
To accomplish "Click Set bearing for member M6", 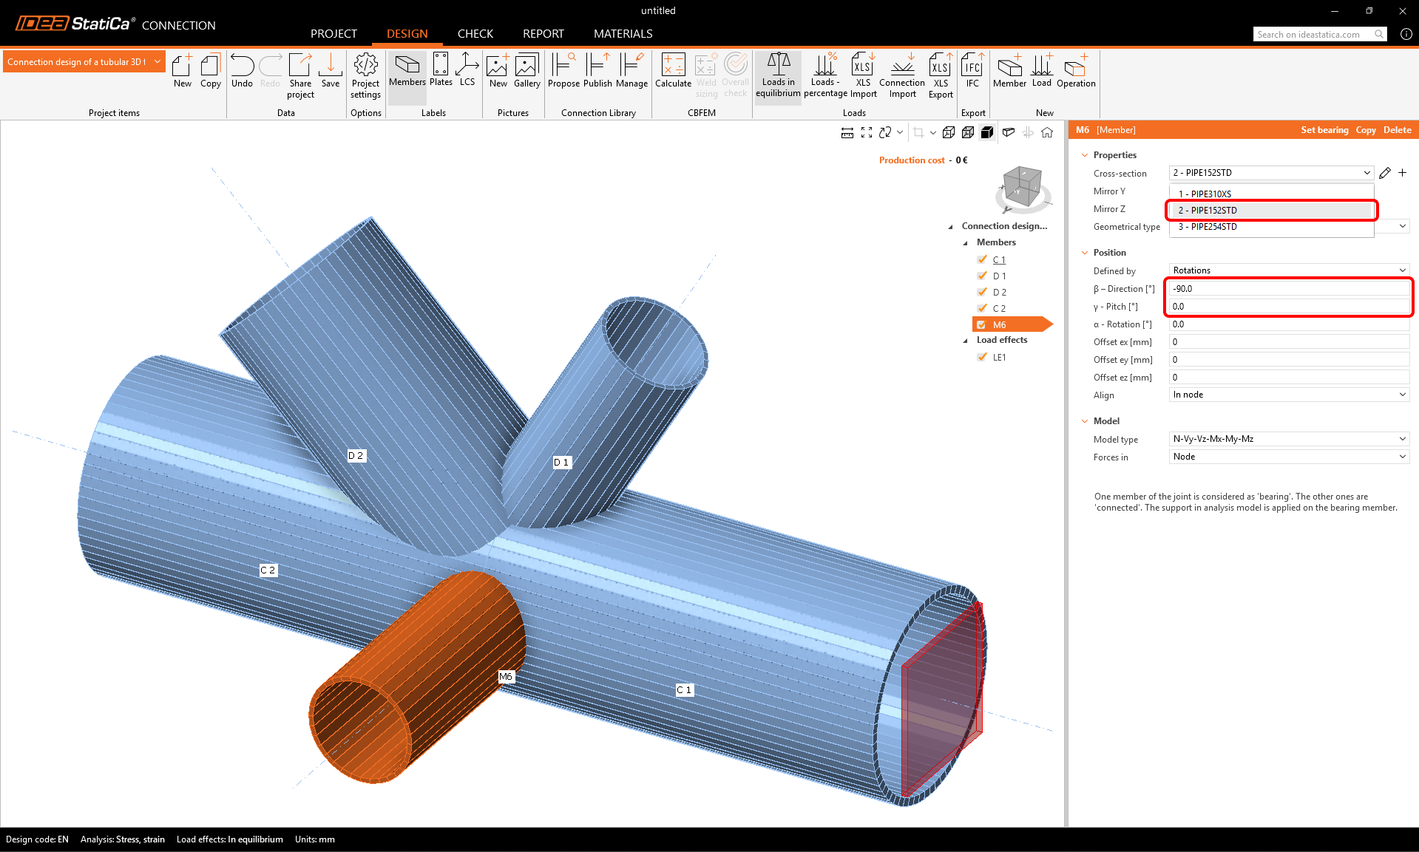I will click(1324, 130).
